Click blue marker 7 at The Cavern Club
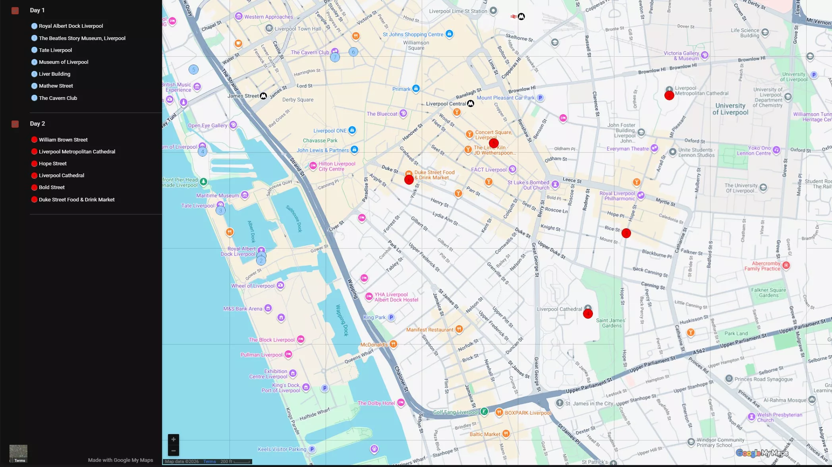 335,57
